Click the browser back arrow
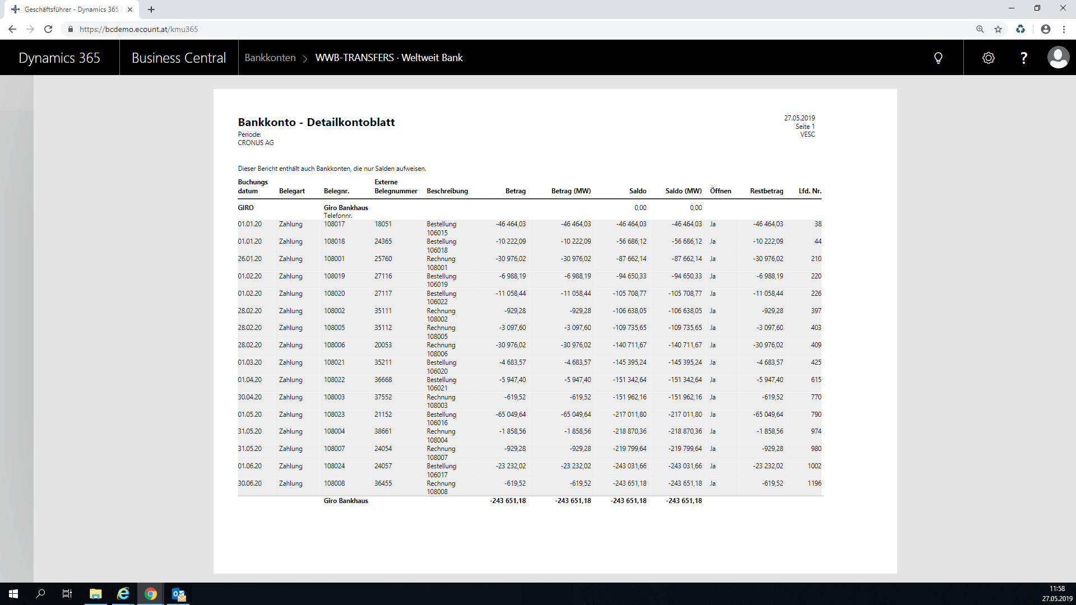This screenshot has height=605, width=1076. point(12,29)
